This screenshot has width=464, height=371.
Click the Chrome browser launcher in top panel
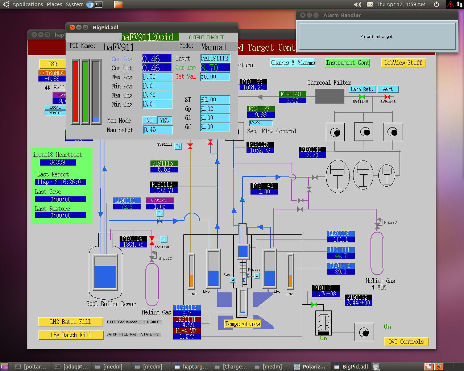(90, 4)
